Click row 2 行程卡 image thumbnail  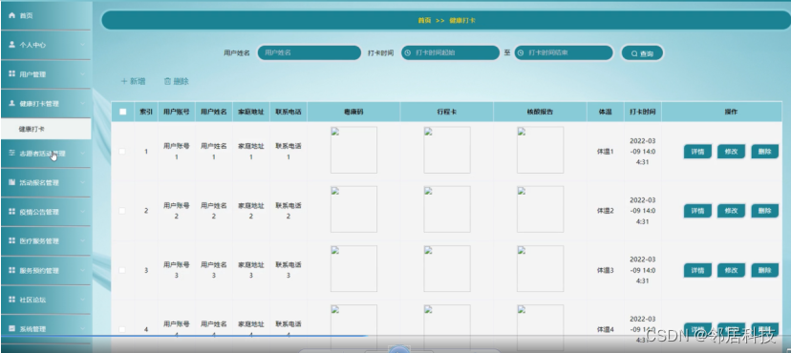coord(447,210)
